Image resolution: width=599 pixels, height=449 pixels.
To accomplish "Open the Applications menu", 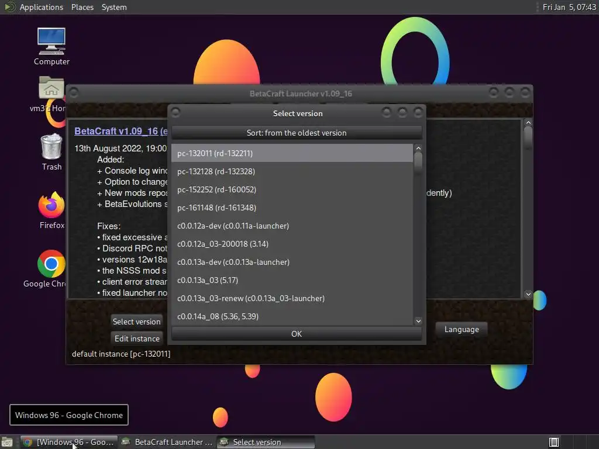I will pos(42,7).
